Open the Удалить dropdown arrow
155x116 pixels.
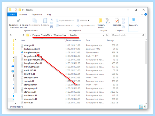pyautogui.click(x=88, y=21)
